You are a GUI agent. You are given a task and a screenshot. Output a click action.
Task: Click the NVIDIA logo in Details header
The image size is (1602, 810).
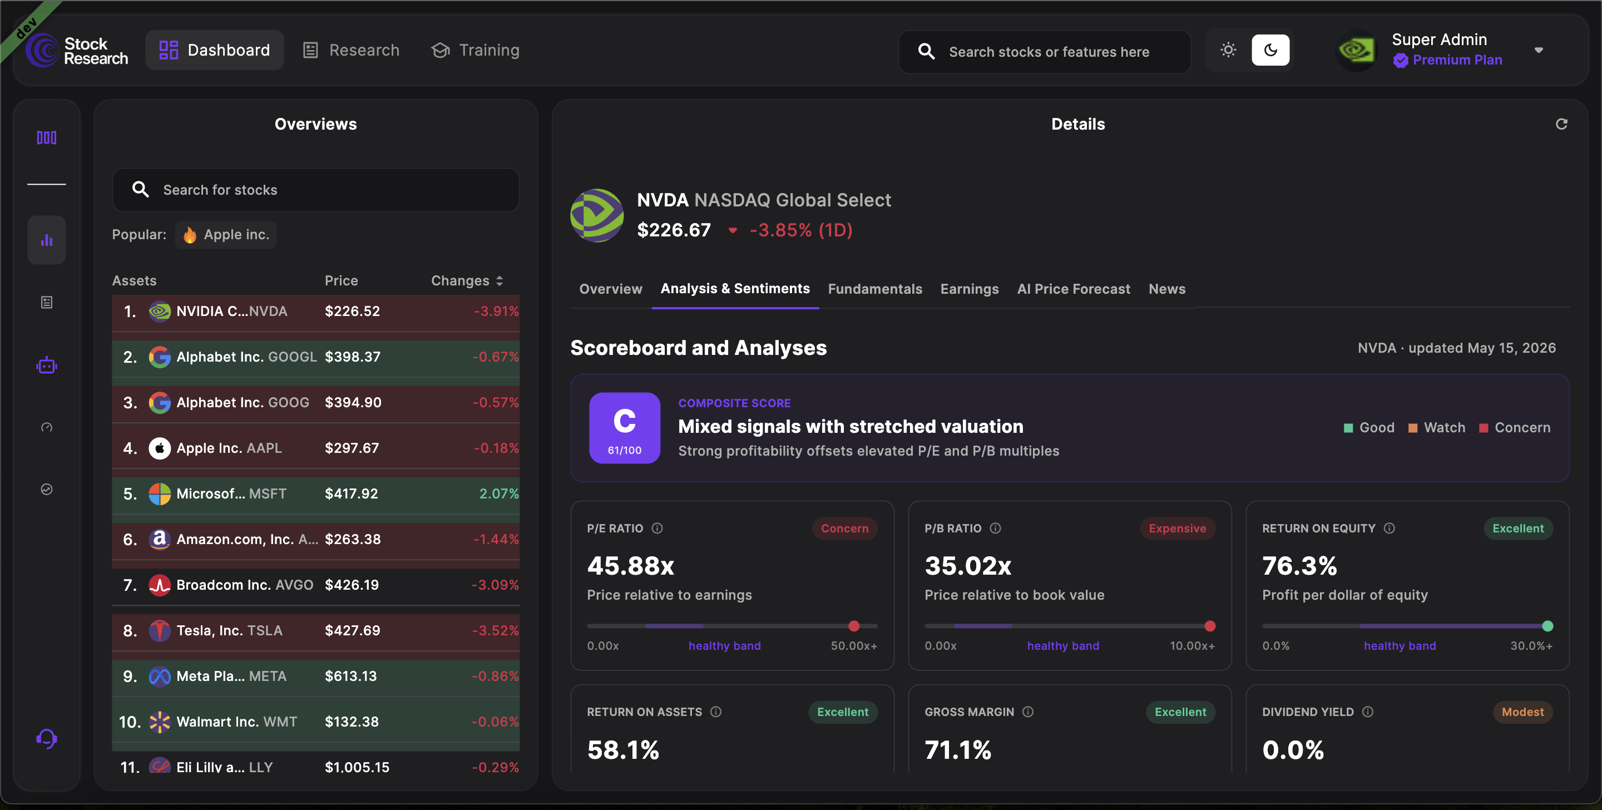(x=596, y=215)
